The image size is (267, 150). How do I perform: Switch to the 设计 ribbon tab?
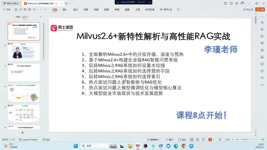tap(76, 10)
